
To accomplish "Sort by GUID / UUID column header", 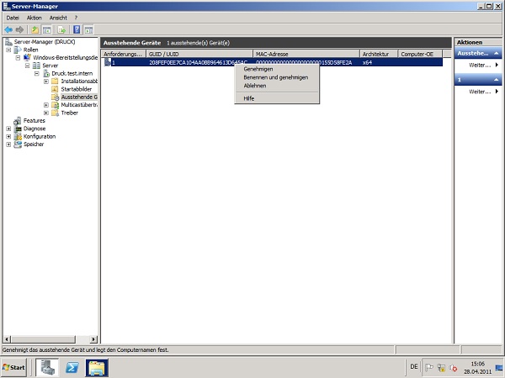I will pyautogui.click(x=199, y=54).
